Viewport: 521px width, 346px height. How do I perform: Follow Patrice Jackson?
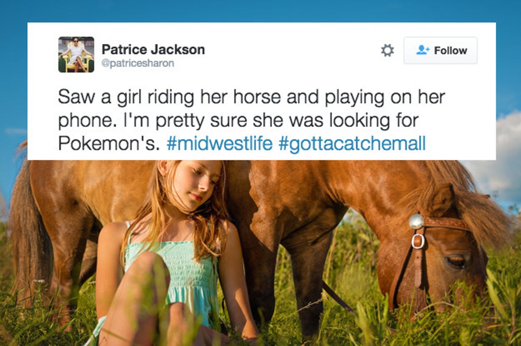click(440, 50)
